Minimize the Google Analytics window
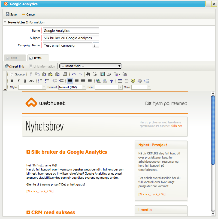This screenshot has height=219, width=218. (208, 4)
